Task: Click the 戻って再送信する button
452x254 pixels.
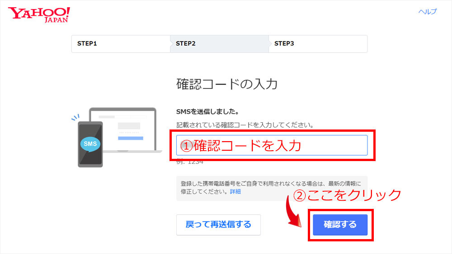Action: [x=218, y=225]
